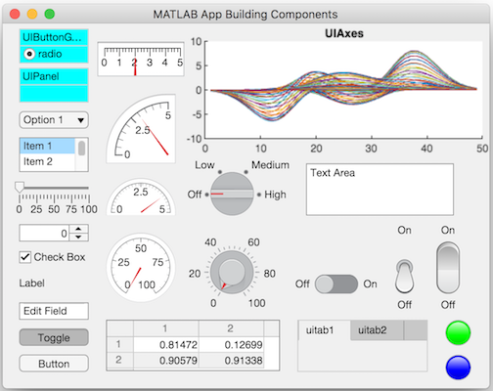Toggle the Check Box checkbox
The image size is (493, 391).
pyautogui.click(x=25, y=257)
